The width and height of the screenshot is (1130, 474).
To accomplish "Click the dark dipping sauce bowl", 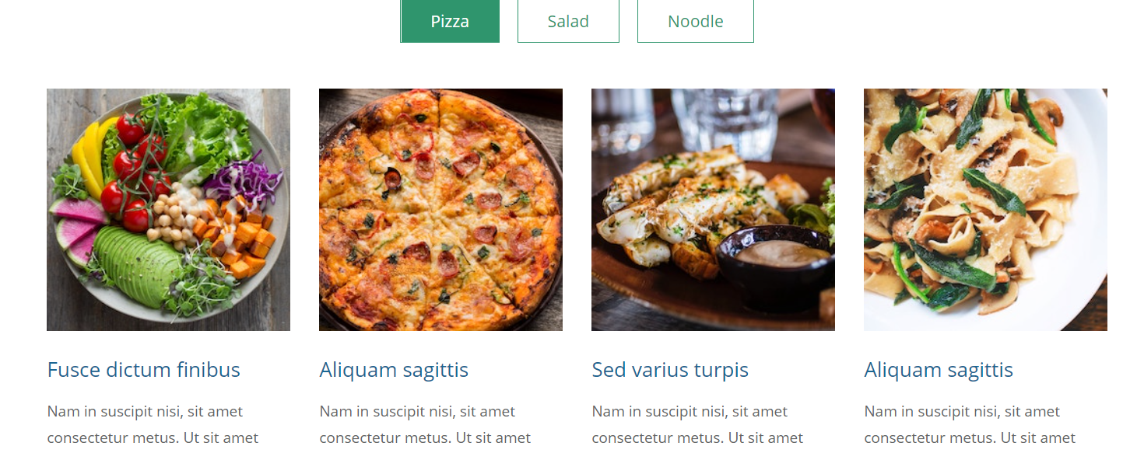I will [x=775, y=266].
